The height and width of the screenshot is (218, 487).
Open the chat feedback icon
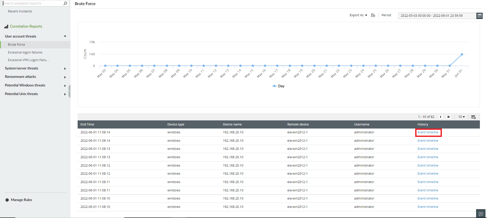click(x=481, y=214)
